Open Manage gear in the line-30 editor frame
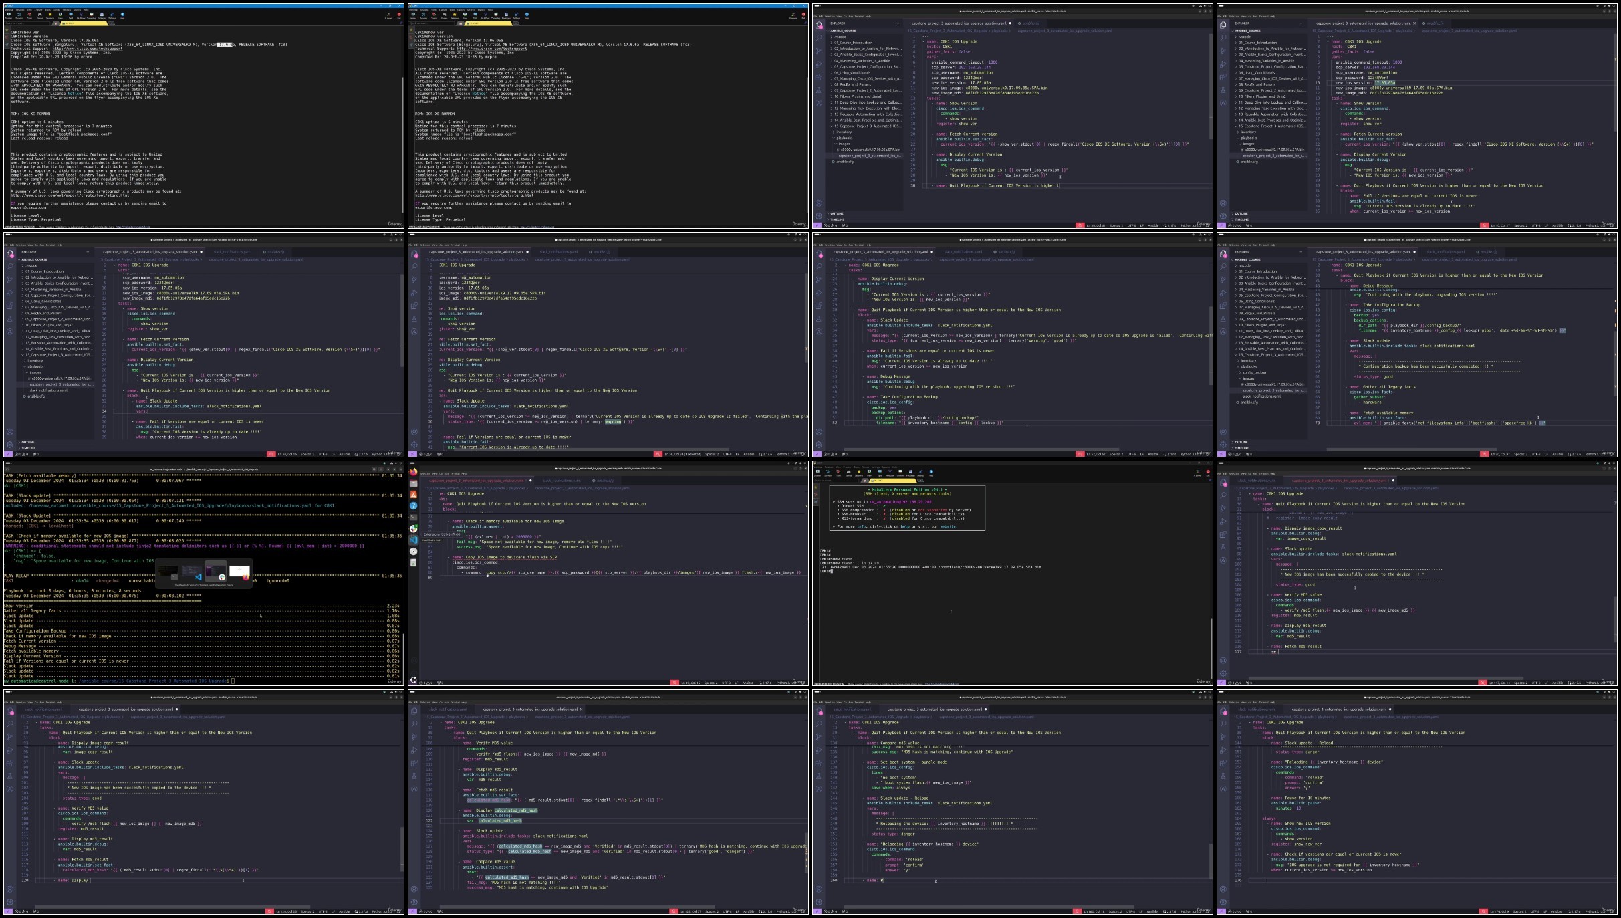 (x=819, y=216)
